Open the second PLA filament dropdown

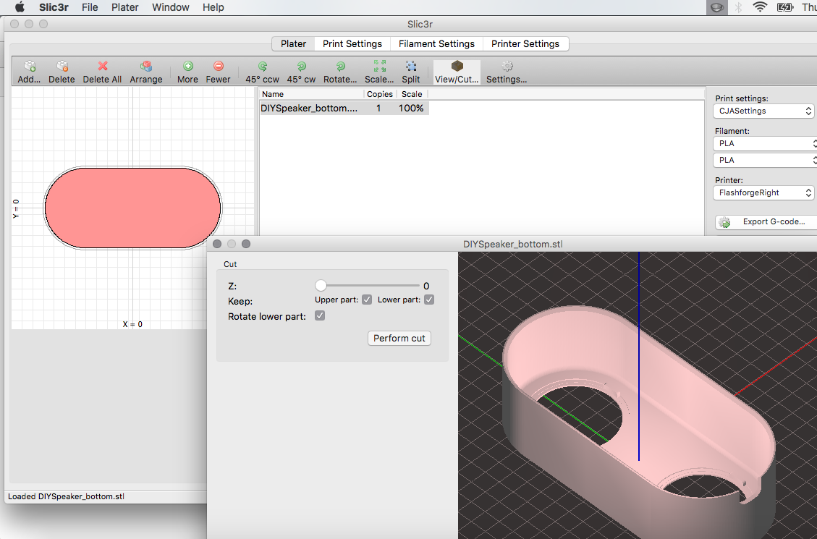point(765,161)
